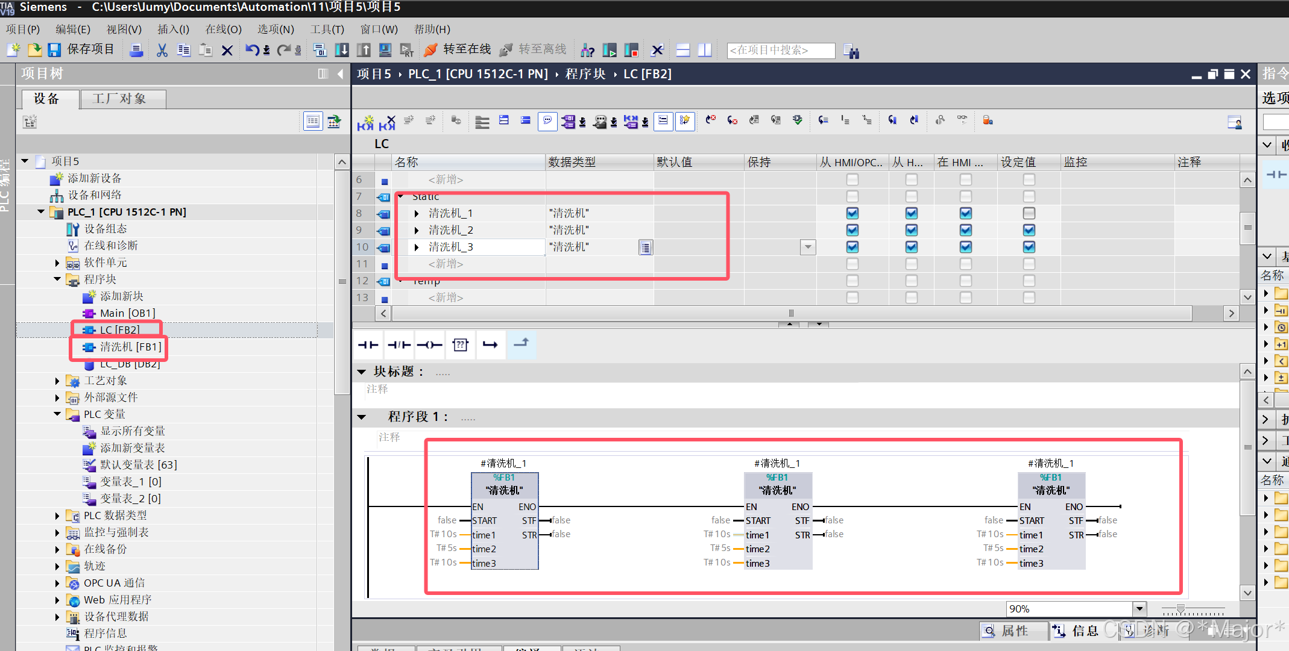Uncheck 从 H... checkbox for 清洗机_2
The height and width of the screenshot is (651, 1289).
click(x=912, y=230)
